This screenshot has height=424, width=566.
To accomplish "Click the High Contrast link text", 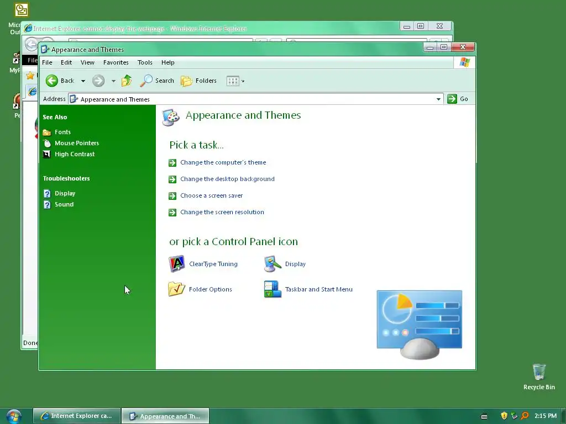I will 75,155.
